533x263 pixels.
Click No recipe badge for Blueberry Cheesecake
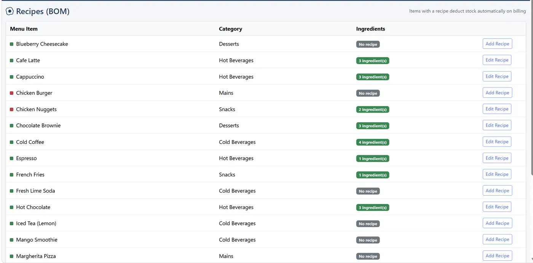point(368,45)
